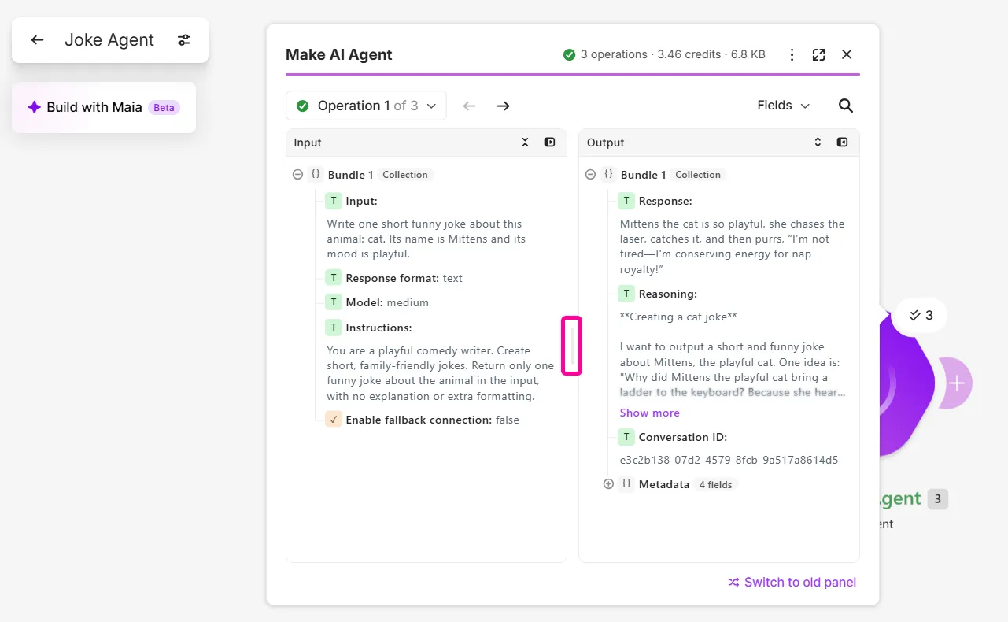
Task: Toggle the Output pane side panel icon
Action: point(842,143)
